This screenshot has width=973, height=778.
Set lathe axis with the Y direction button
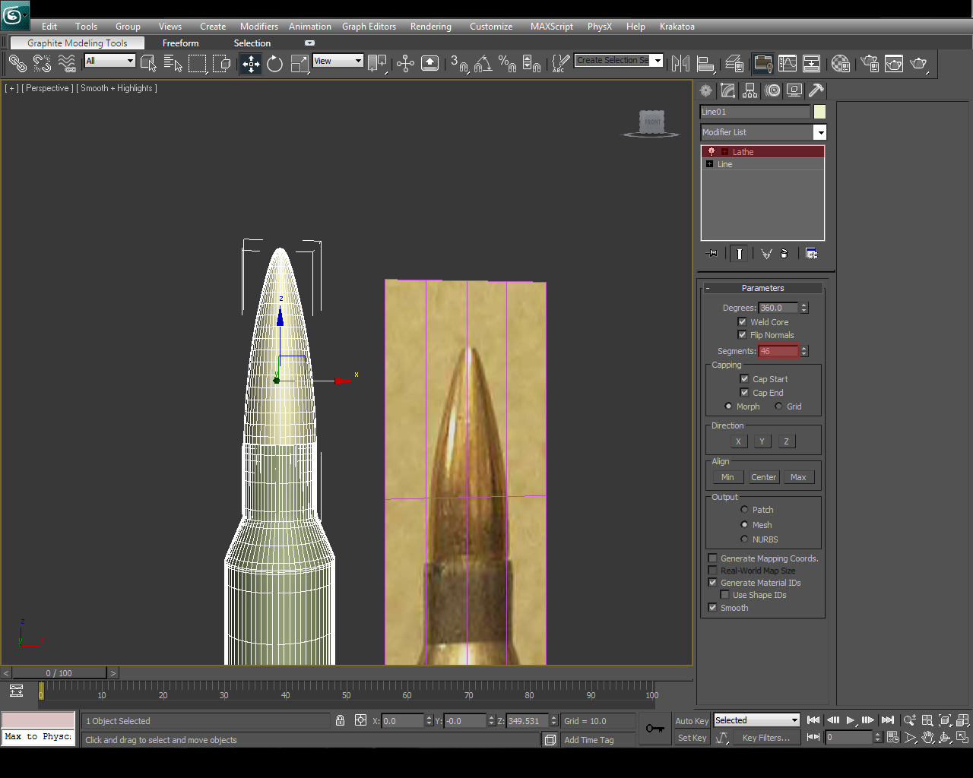[762, 441]
